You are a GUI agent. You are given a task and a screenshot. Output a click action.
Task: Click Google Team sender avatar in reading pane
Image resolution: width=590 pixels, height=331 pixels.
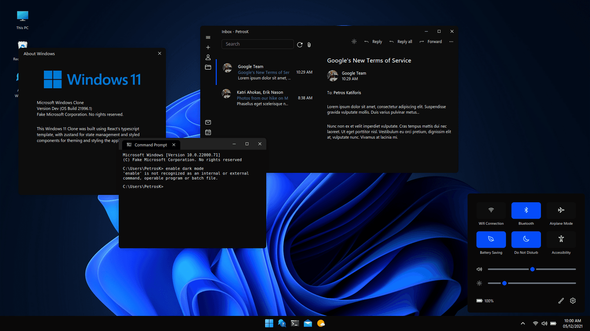333,76
